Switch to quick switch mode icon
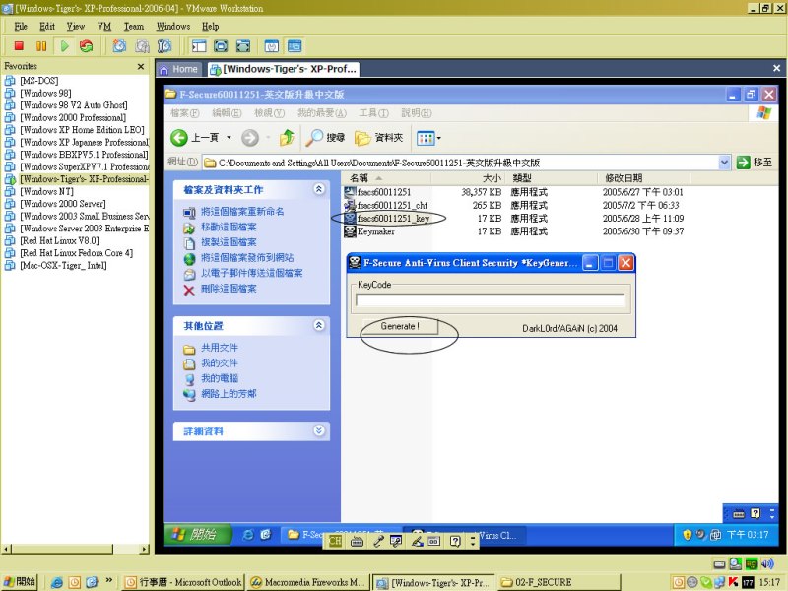The width and height of the screenshot is (788, 591). pyautogui.click(x=221, y=46)
